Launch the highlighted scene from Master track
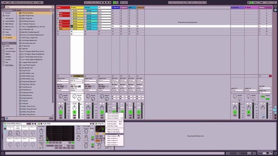Image resolution: width=278 pixels, height=156 pixels. coord(260,26)
